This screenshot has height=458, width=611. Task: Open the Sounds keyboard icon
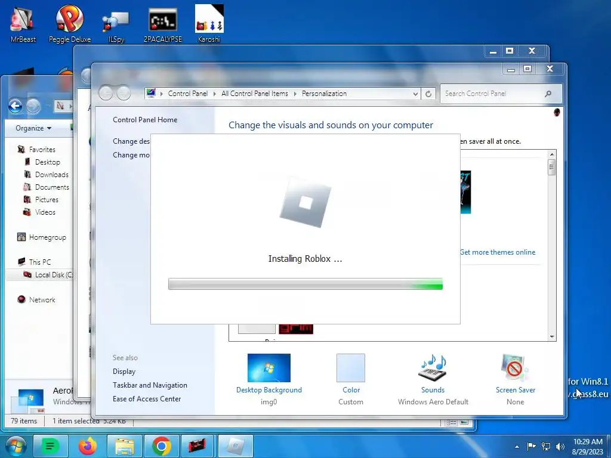coord(433,367)
